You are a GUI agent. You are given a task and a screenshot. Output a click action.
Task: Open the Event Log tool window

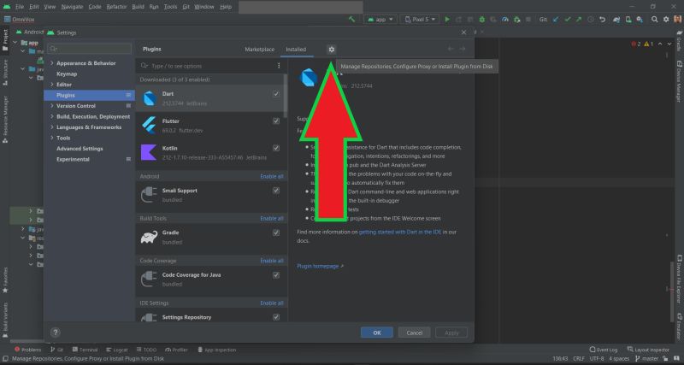click(x=604, y=350)
